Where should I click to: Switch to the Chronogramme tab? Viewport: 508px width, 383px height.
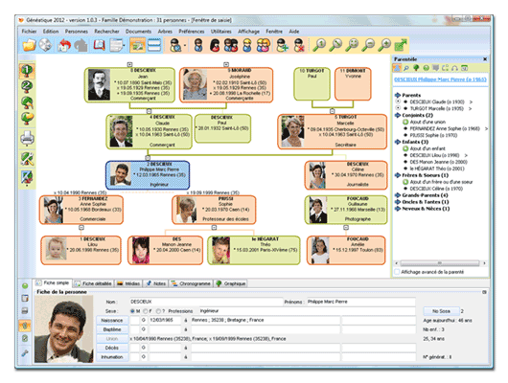192,283
